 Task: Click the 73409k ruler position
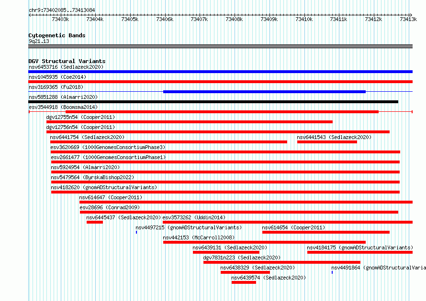tap(269, 19)
